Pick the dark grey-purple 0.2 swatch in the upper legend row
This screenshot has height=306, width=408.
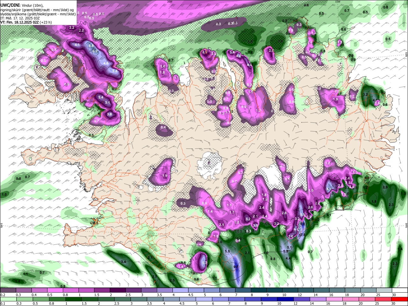click(x=8, y=291)
